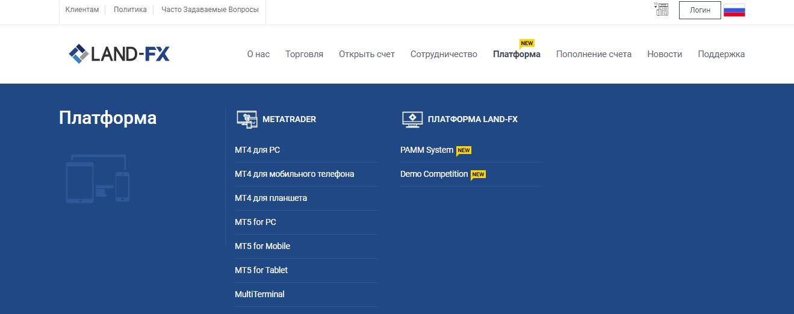Open the Пополнение счета menu

(x=594, y=54)
